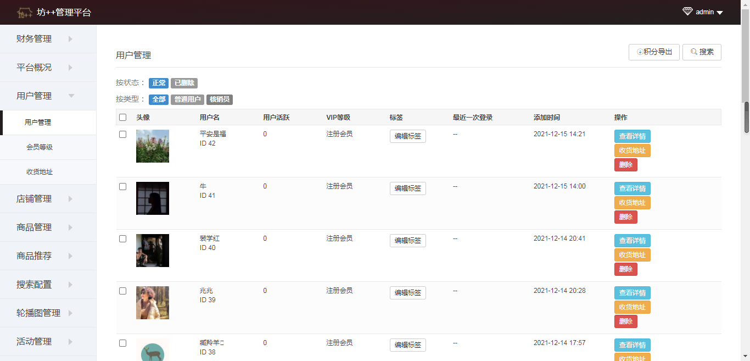Screen dimensions: 750x361
Task: Open the deer avatar of user ID 38
Action: (x=153, y=350)
